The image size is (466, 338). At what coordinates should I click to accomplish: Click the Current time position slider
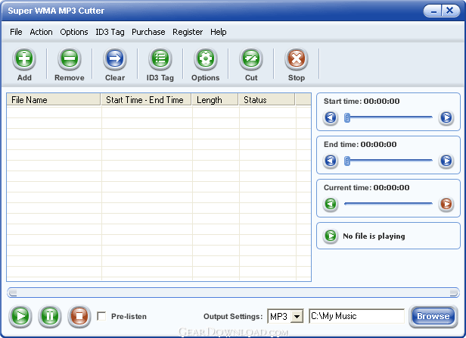(388, 204)
